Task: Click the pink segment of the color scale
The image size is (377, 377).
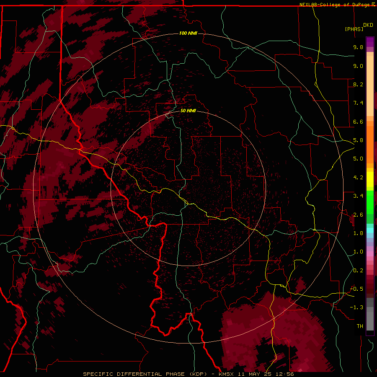Action: pos(370,254)
